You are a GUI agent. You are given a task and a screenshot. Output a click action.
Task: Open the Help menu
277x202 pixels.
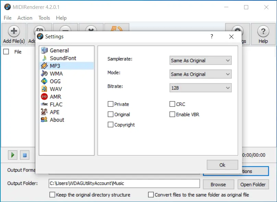(61, 18)
